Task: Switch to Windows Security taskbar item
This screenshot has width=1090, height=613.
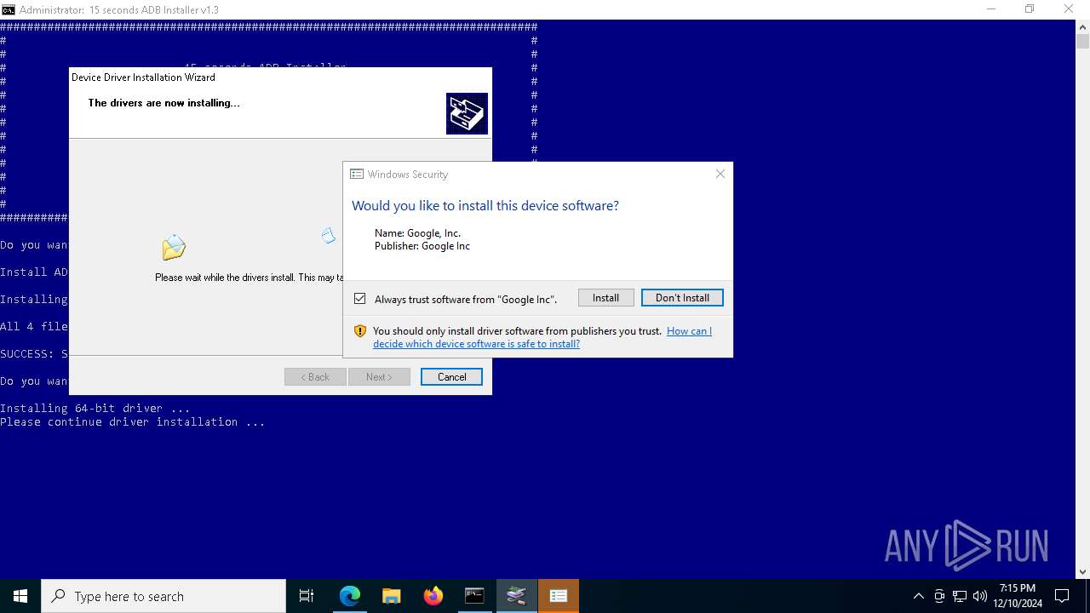Action: click(559, 596)
